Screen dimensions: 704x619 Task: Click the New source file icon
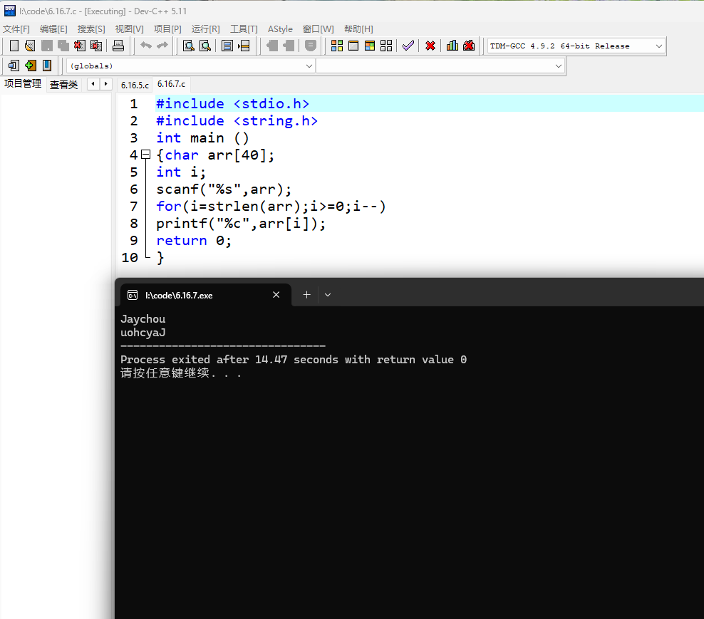pos(14,46)
